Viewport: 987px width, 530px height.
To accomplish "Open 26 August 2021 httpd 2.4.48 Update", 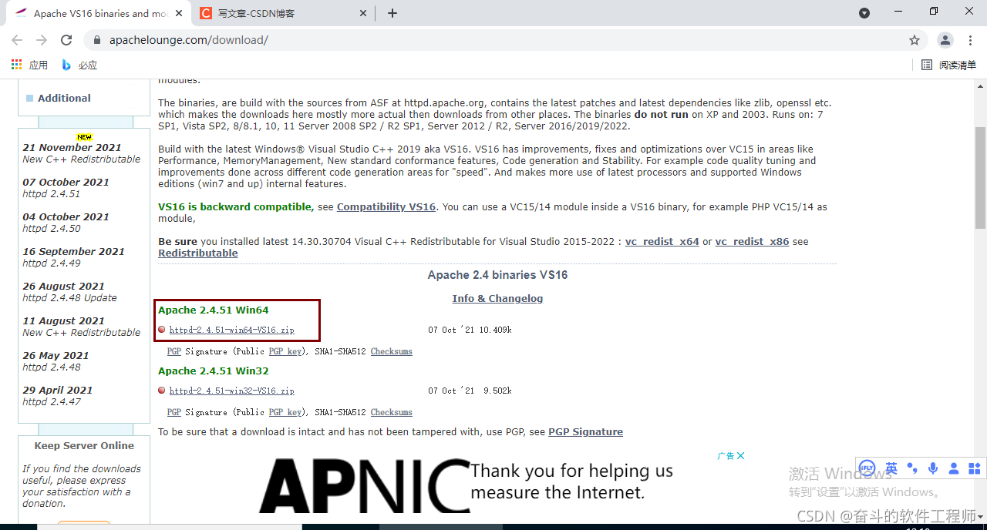I will click(x=69, y=292).
